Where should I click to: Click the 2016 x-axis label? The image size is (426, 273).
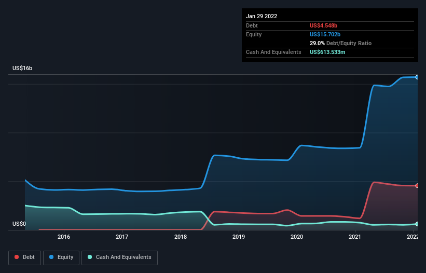pyautogui.click(x=64, y=237)
